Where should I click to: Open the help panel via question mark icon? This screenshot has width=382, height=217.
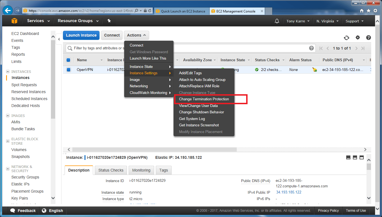[x=368, y=37]
